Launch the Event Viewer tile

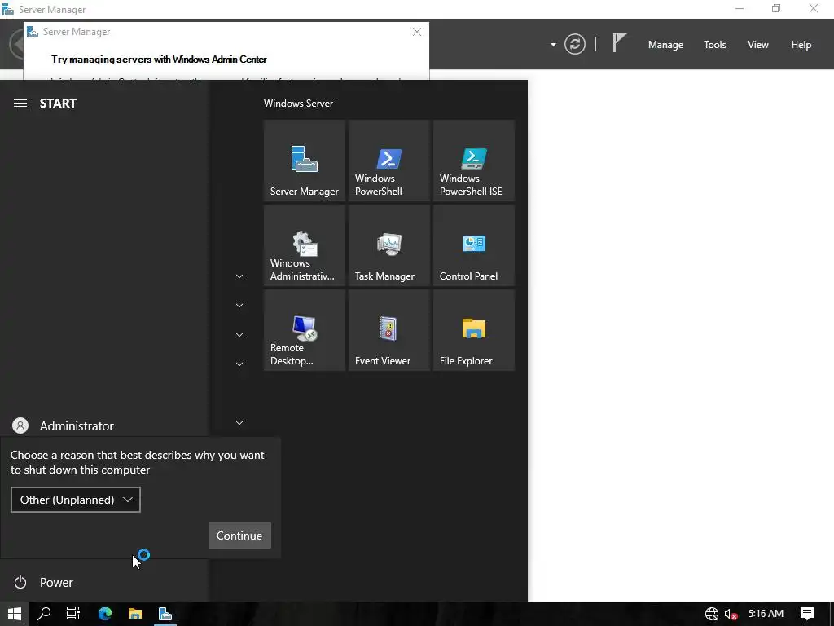(x=388, y=330)
